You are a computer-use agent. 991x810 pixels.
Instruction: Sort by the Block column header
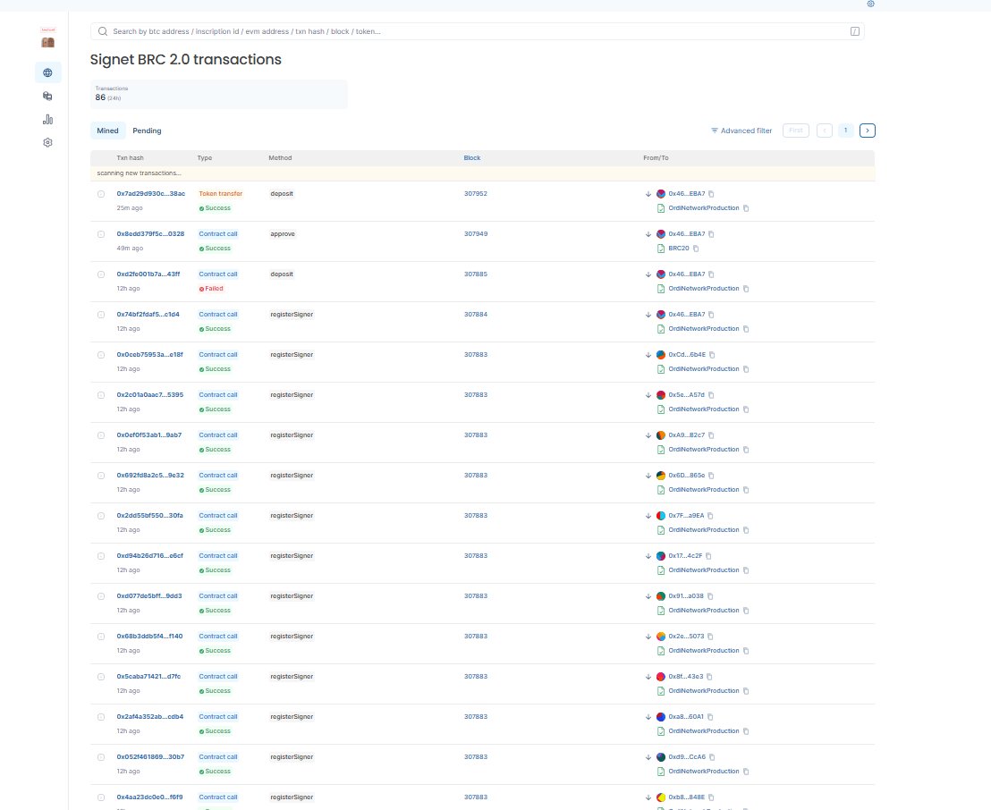472,158
